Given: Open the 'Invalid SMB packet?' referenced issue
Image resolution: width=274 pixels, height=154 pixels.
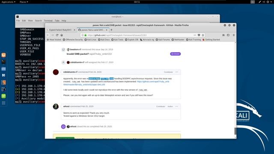Looking at the screenshot, I should (x=77, y=54).
